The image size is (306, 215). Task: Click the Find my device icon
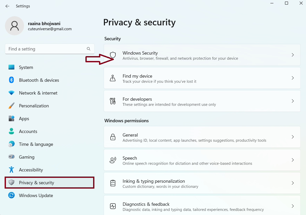tap(113, 78)
